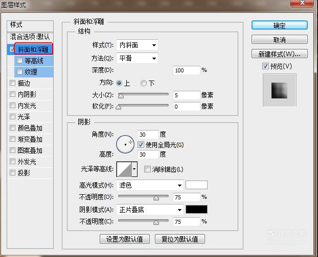Image resolution: width=318 pixels, height=257 pixels.
Task: Enable the 图案叠加 checkbox
Action: coord(12,150)
